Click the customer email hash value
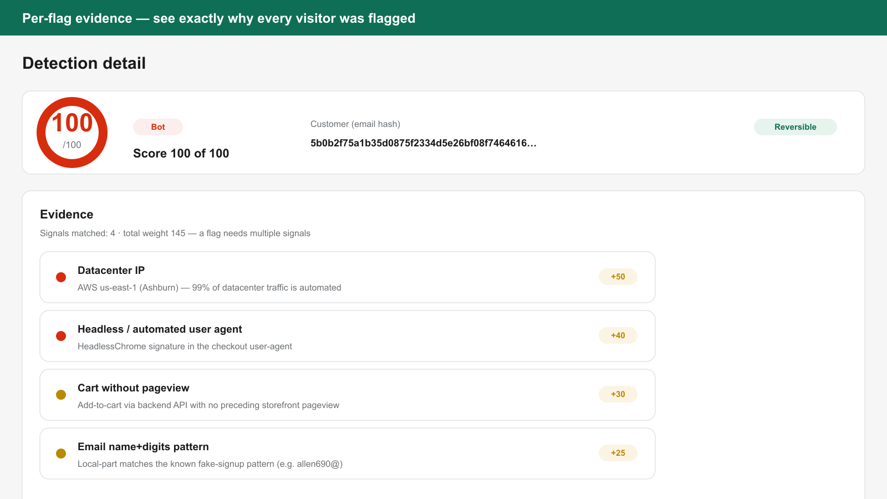Screen dimensions: 887x499 424,143
